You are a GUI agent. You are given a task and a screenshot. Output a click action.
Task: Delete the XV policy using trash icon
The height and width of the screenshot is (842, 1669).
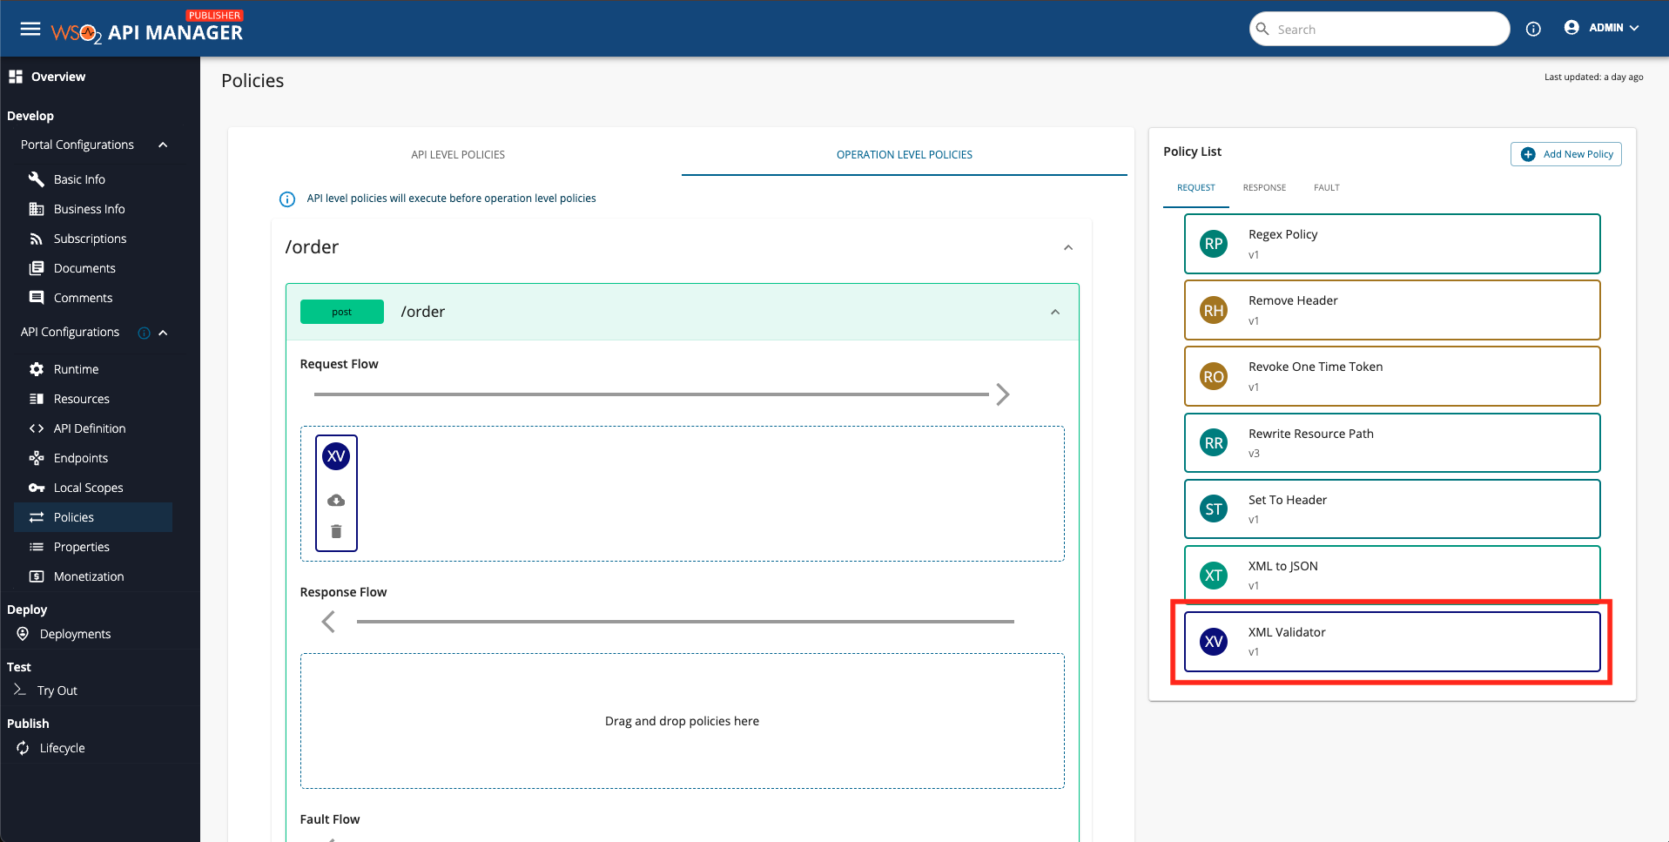(x=336, y=531)
